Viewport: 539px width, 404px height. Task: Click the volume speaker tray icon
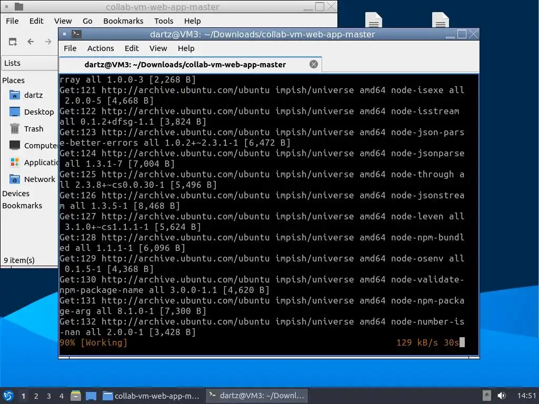click(502, 396)
